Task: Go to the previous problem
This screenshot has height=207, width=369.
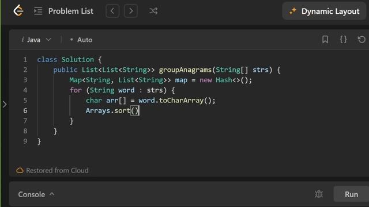Action: [112, 11]
